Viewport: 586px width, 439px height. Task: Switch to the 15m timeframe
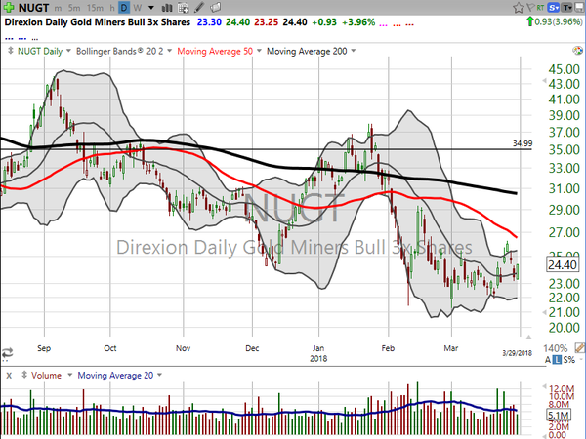(95, 8)
